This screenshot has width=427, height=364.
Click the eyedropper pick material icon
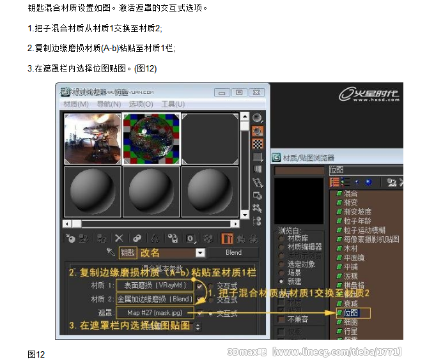111,252
